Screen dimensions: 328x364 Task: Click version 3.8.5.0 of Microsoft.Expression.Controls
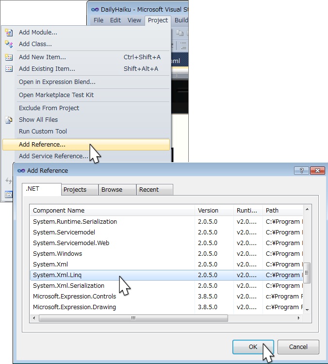[x=208, y=297]
